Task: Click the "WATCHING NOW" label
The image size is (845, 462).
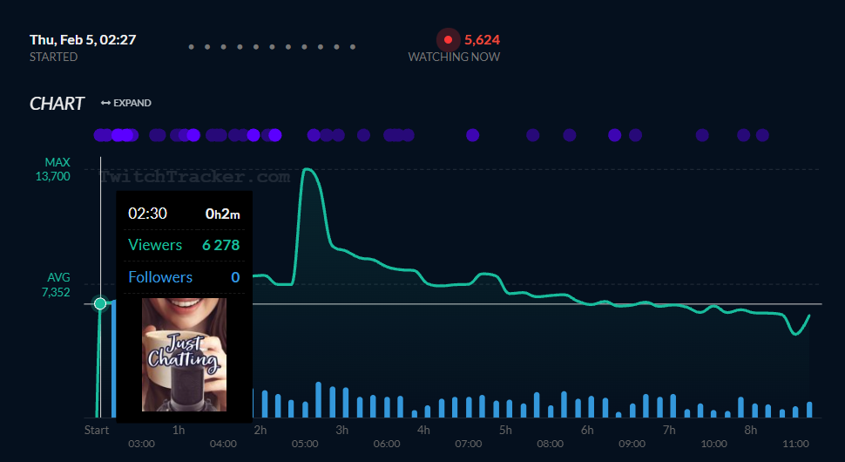Action: pos(454,58)
